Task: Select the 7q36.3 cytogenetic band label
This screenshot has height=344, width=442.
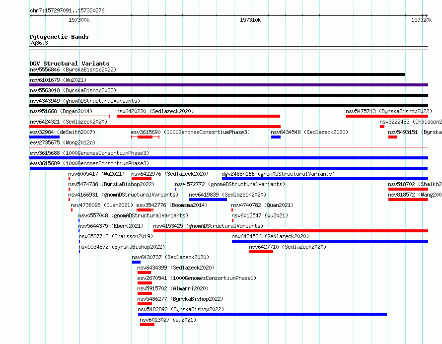Action: (39, 43)
